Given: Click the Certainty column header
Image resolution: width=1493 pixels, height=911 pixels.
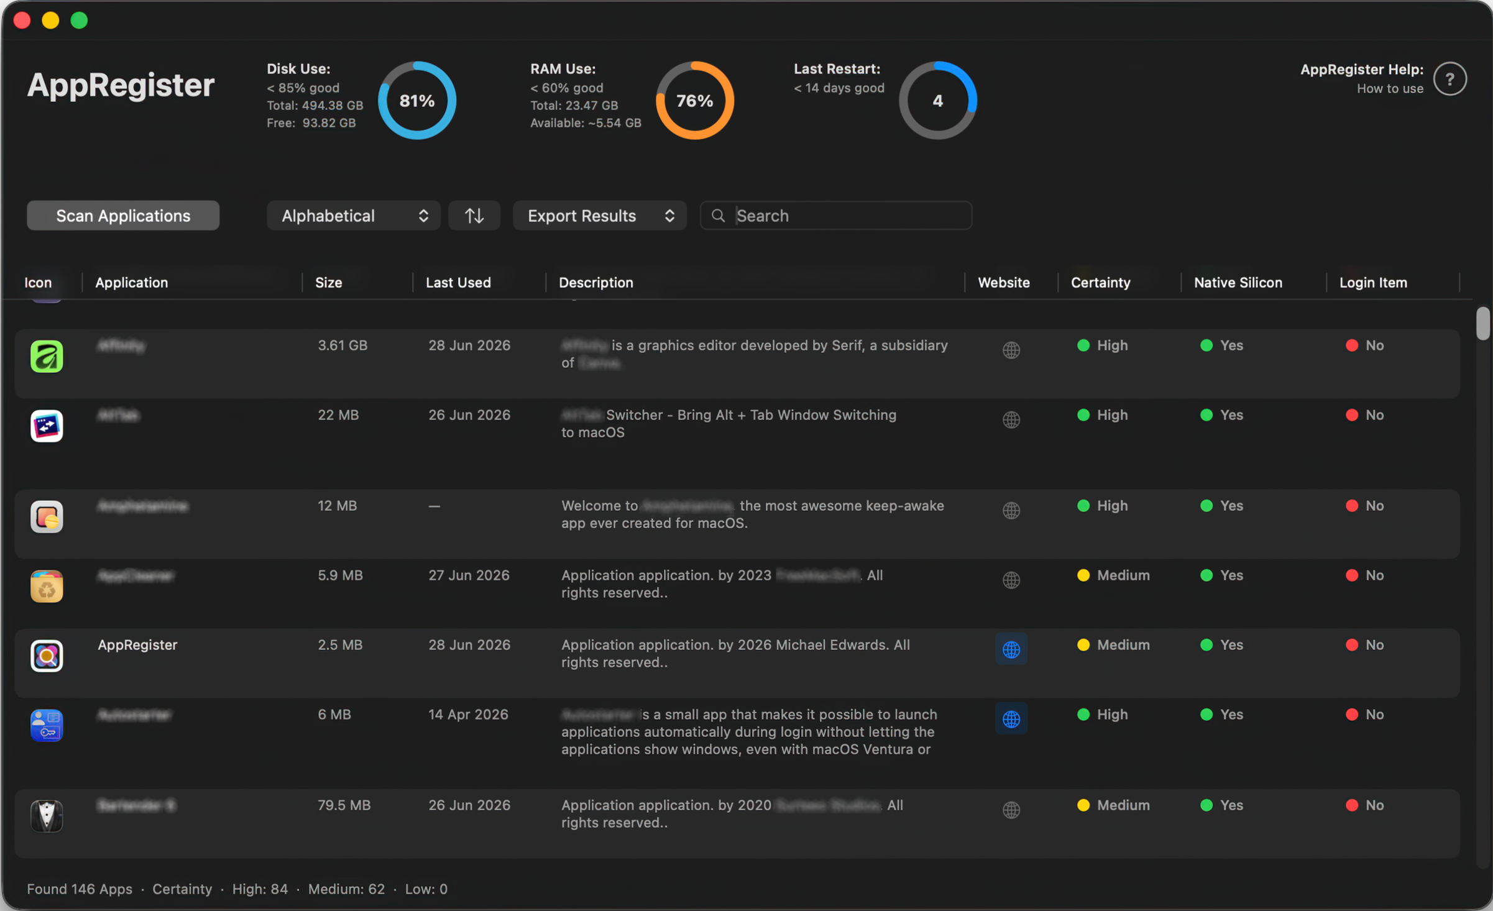Looking at the screenshot, I should click(x=1101, y=282).
